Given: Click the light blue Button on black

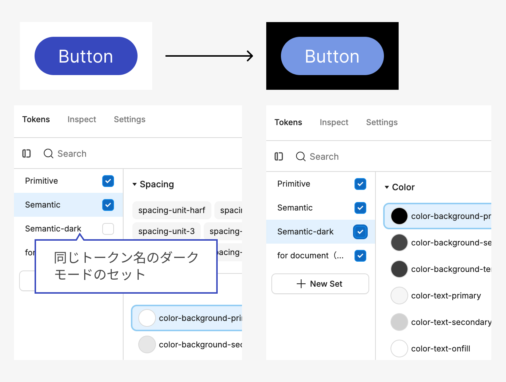Looking at the screenshot, I should pos(332,56).
